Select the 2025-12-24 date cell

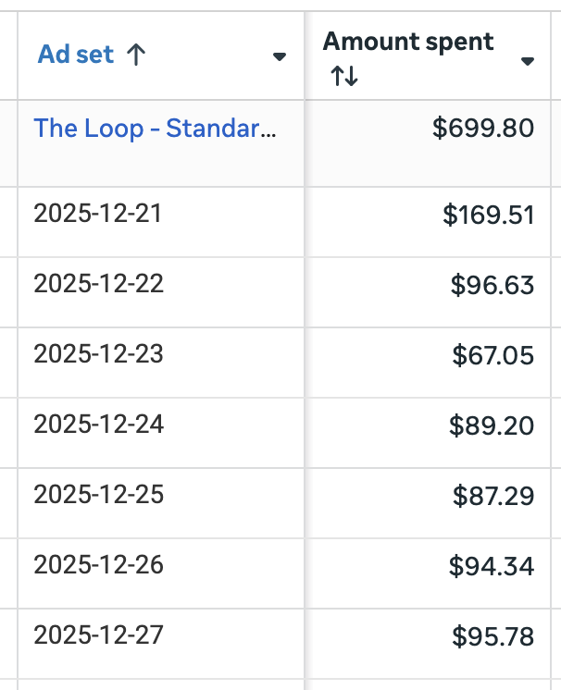coord(98,425)
